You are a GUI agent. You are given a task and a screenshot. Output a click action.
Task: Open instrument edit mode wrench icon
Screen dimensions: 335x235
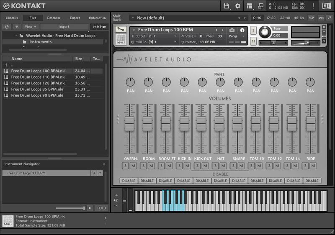(121, 30)
